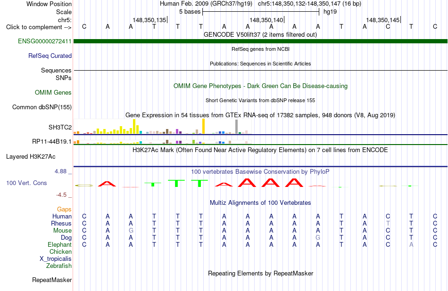Click the 4.88 PhyloP upper scale value
The image size is (448, 291).
(x=60, y=171)
